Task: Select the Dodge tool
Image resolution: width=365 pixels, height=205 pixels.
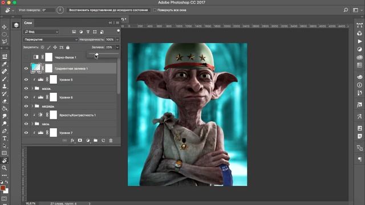Action: (4, 124)
